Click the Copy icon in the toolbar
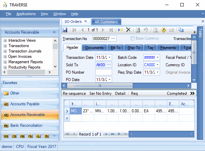205x151 pixels. 181,30
